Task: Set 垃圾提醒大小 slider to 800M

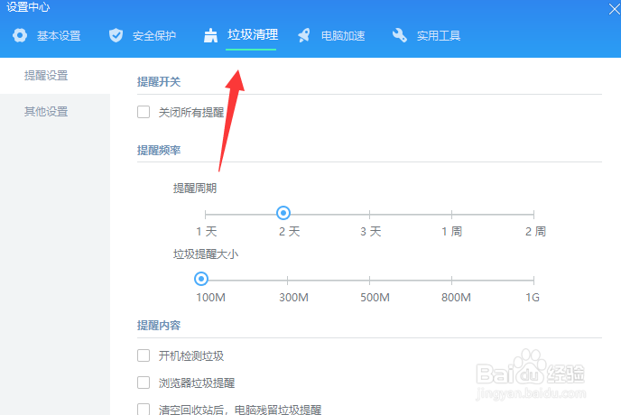Action: pos(451,281)
